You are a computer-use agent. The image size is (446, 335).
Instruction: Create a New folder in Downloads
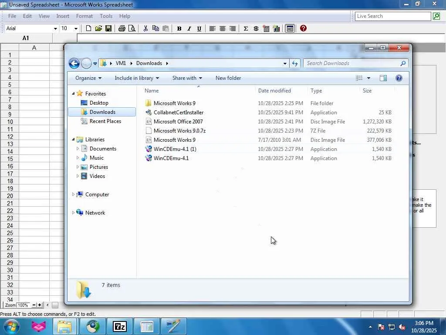228,78
